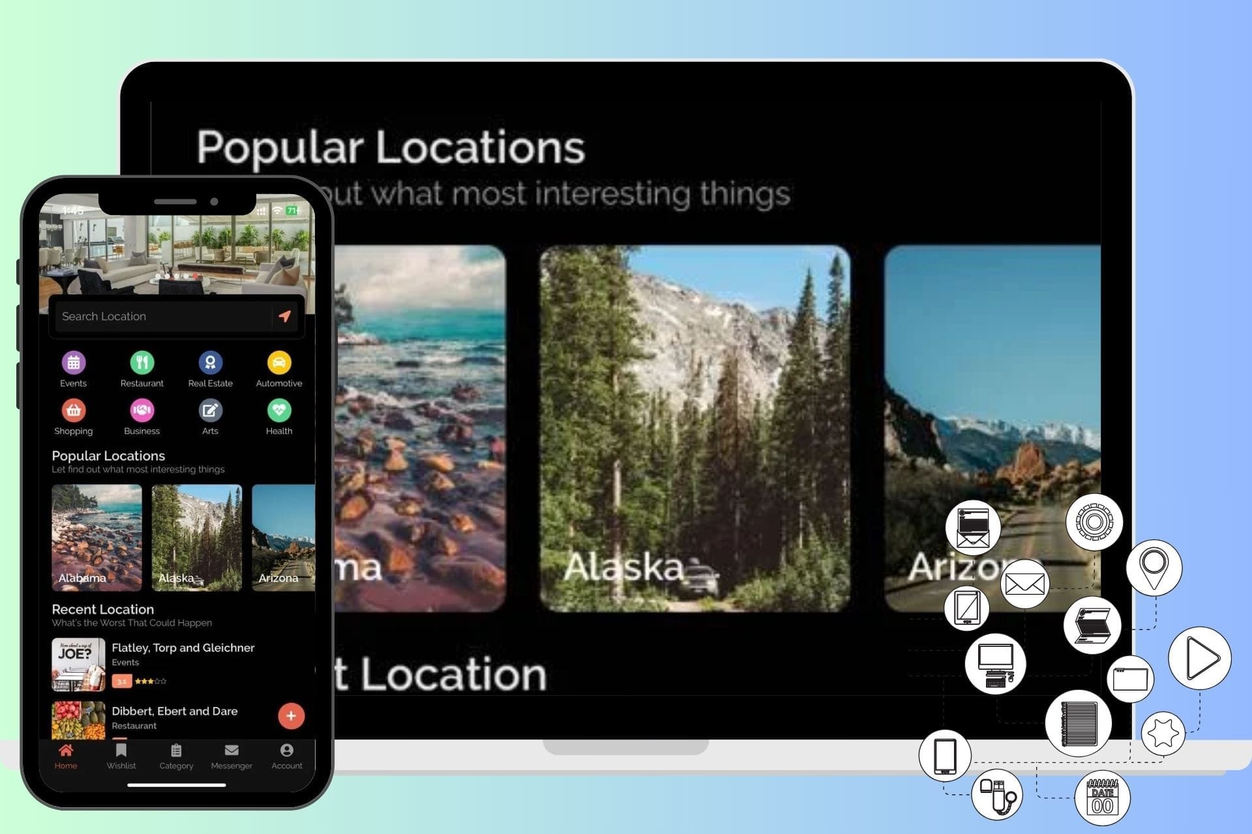Click the Popular Locations heading on laptop
This screenshot has height=834, width=1252.
[391, 147]
